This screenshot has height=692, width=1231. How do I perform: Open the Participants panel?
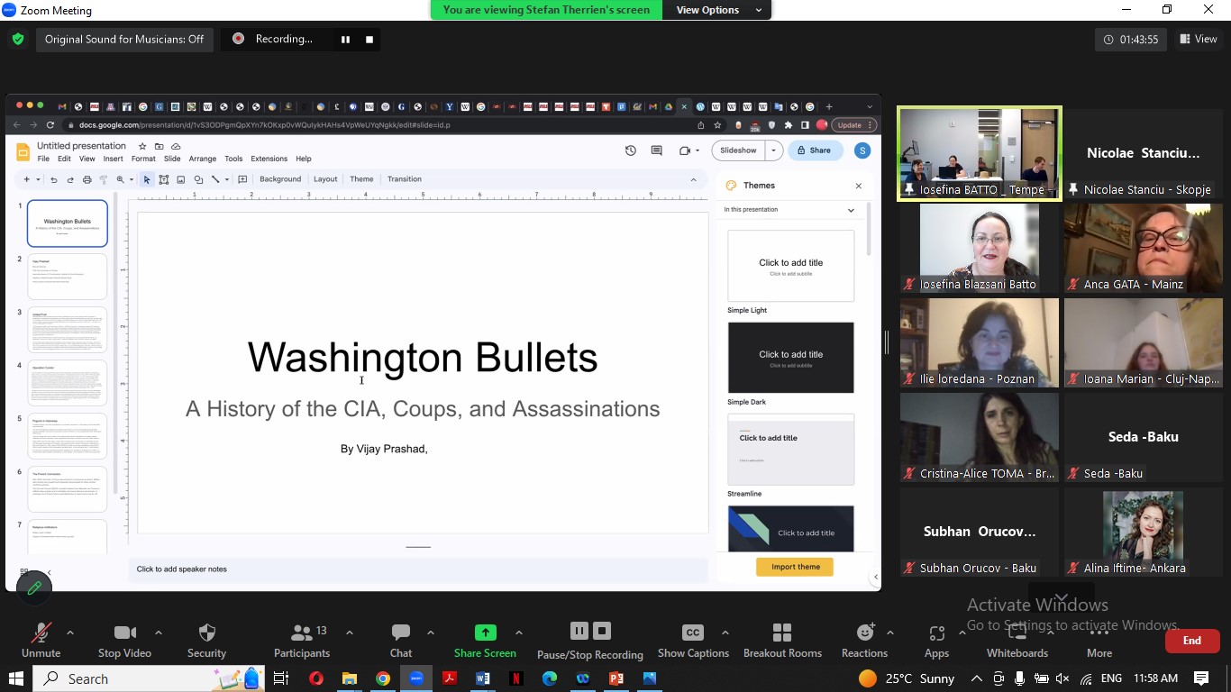click(302, 641)
